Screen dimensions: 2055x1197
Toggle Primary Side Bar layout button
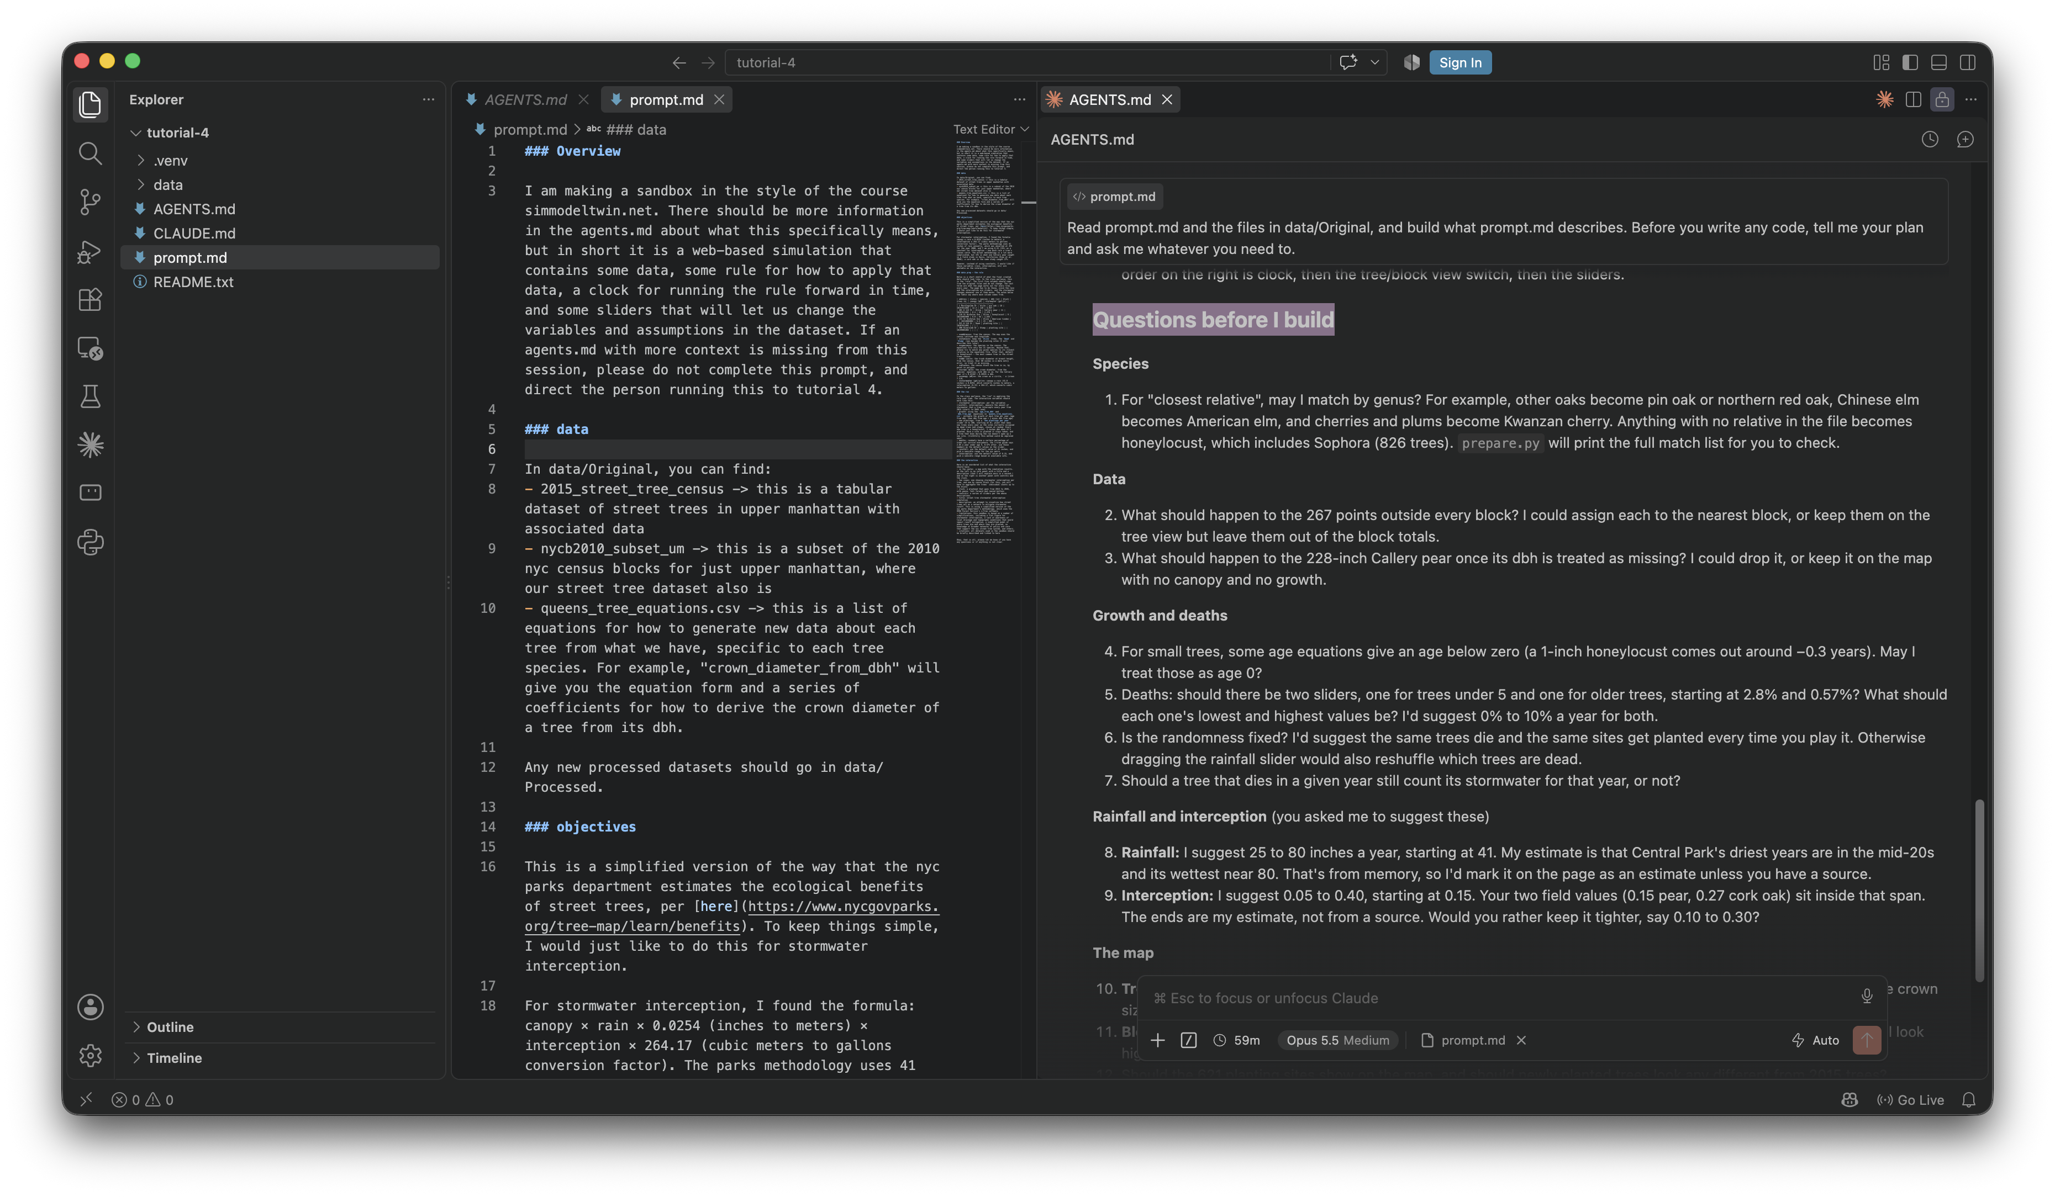[x=1910, y=63]
